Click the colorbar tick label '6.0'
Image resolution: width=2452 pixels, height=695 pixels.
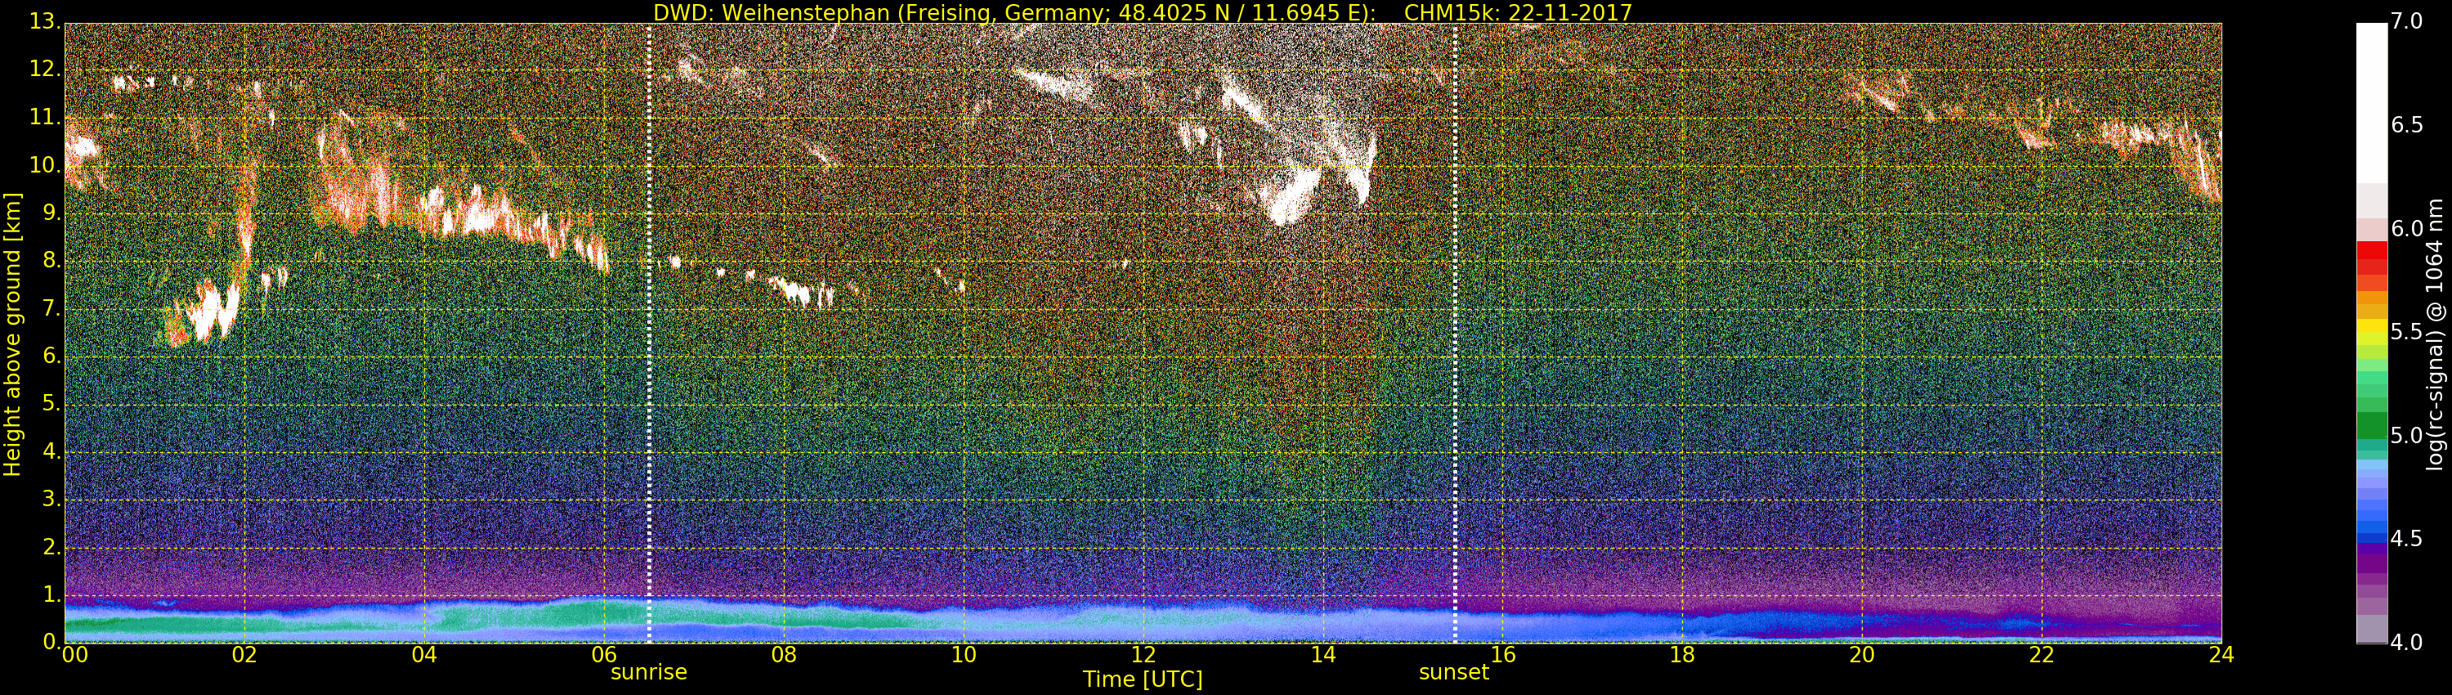coord(2407,228)
